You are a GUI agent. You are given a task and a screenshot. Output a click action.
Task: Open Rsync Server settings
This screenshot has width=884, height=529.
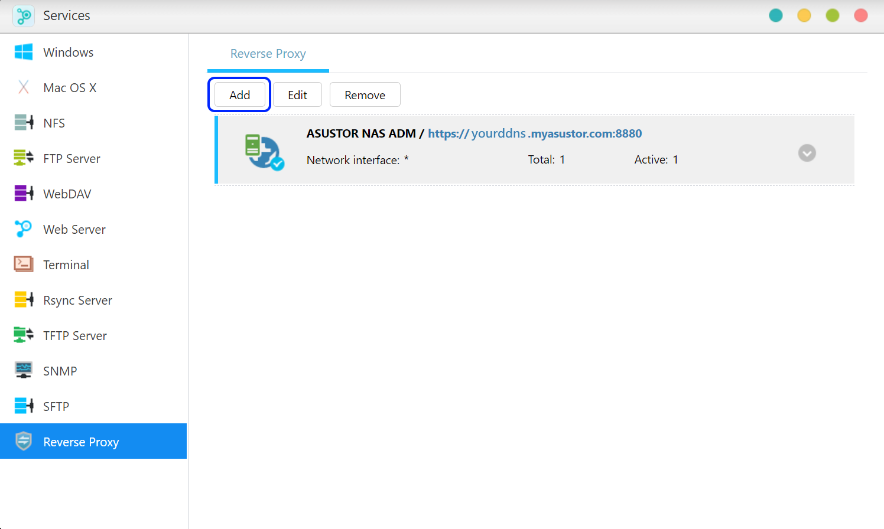pyautogui.click(x=93, y=300)
